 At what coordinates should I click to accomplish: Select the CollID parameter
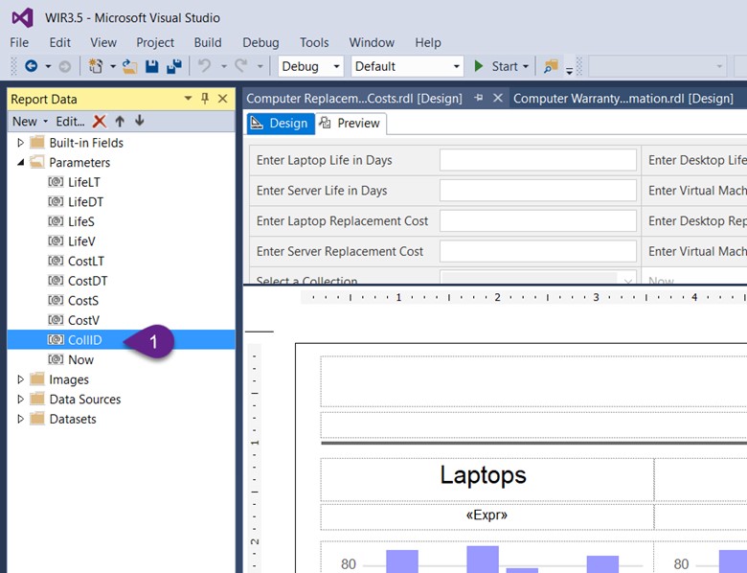point(85,340)
